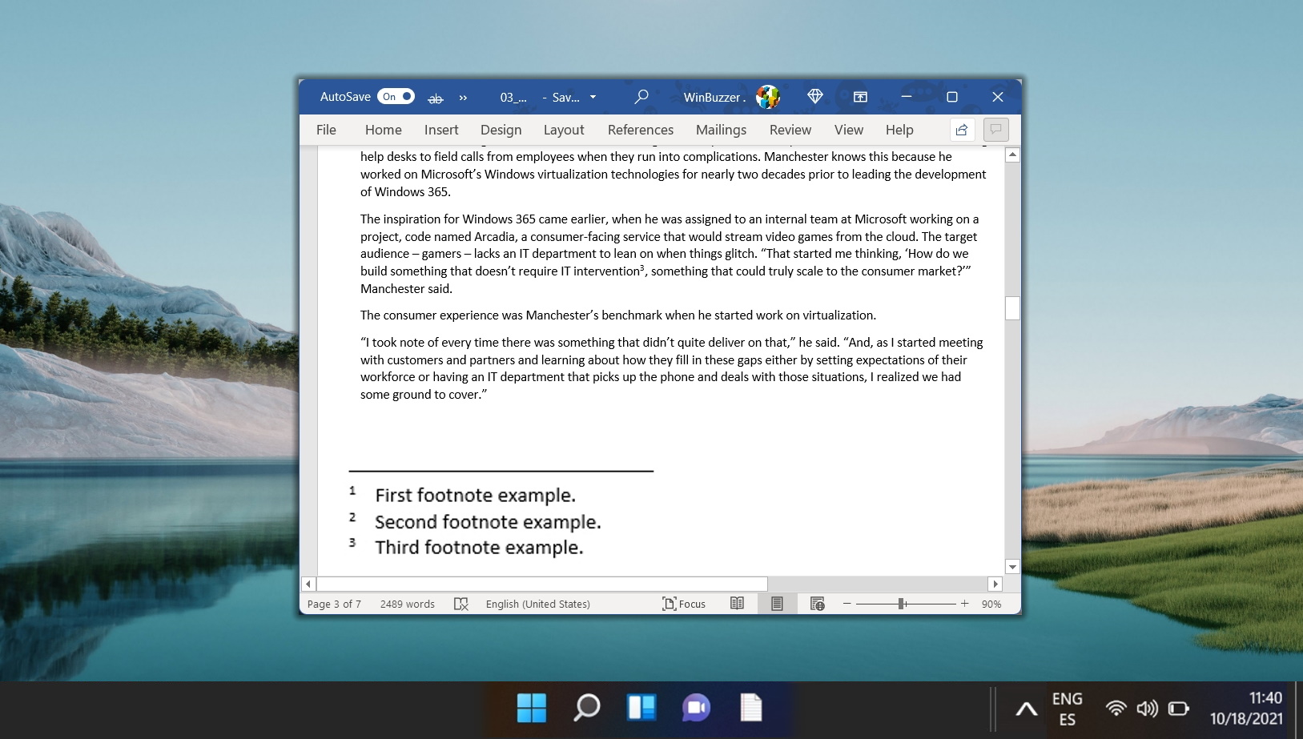Select the References tab

pos(641,130)
